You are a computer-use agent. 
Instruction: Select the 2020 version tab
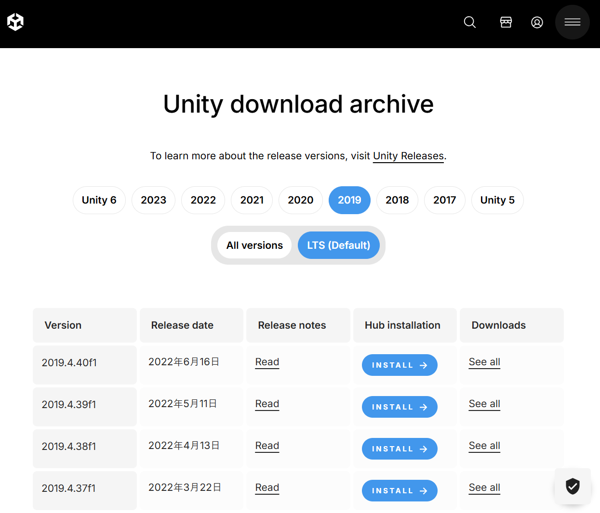click(x=301, y=200)
